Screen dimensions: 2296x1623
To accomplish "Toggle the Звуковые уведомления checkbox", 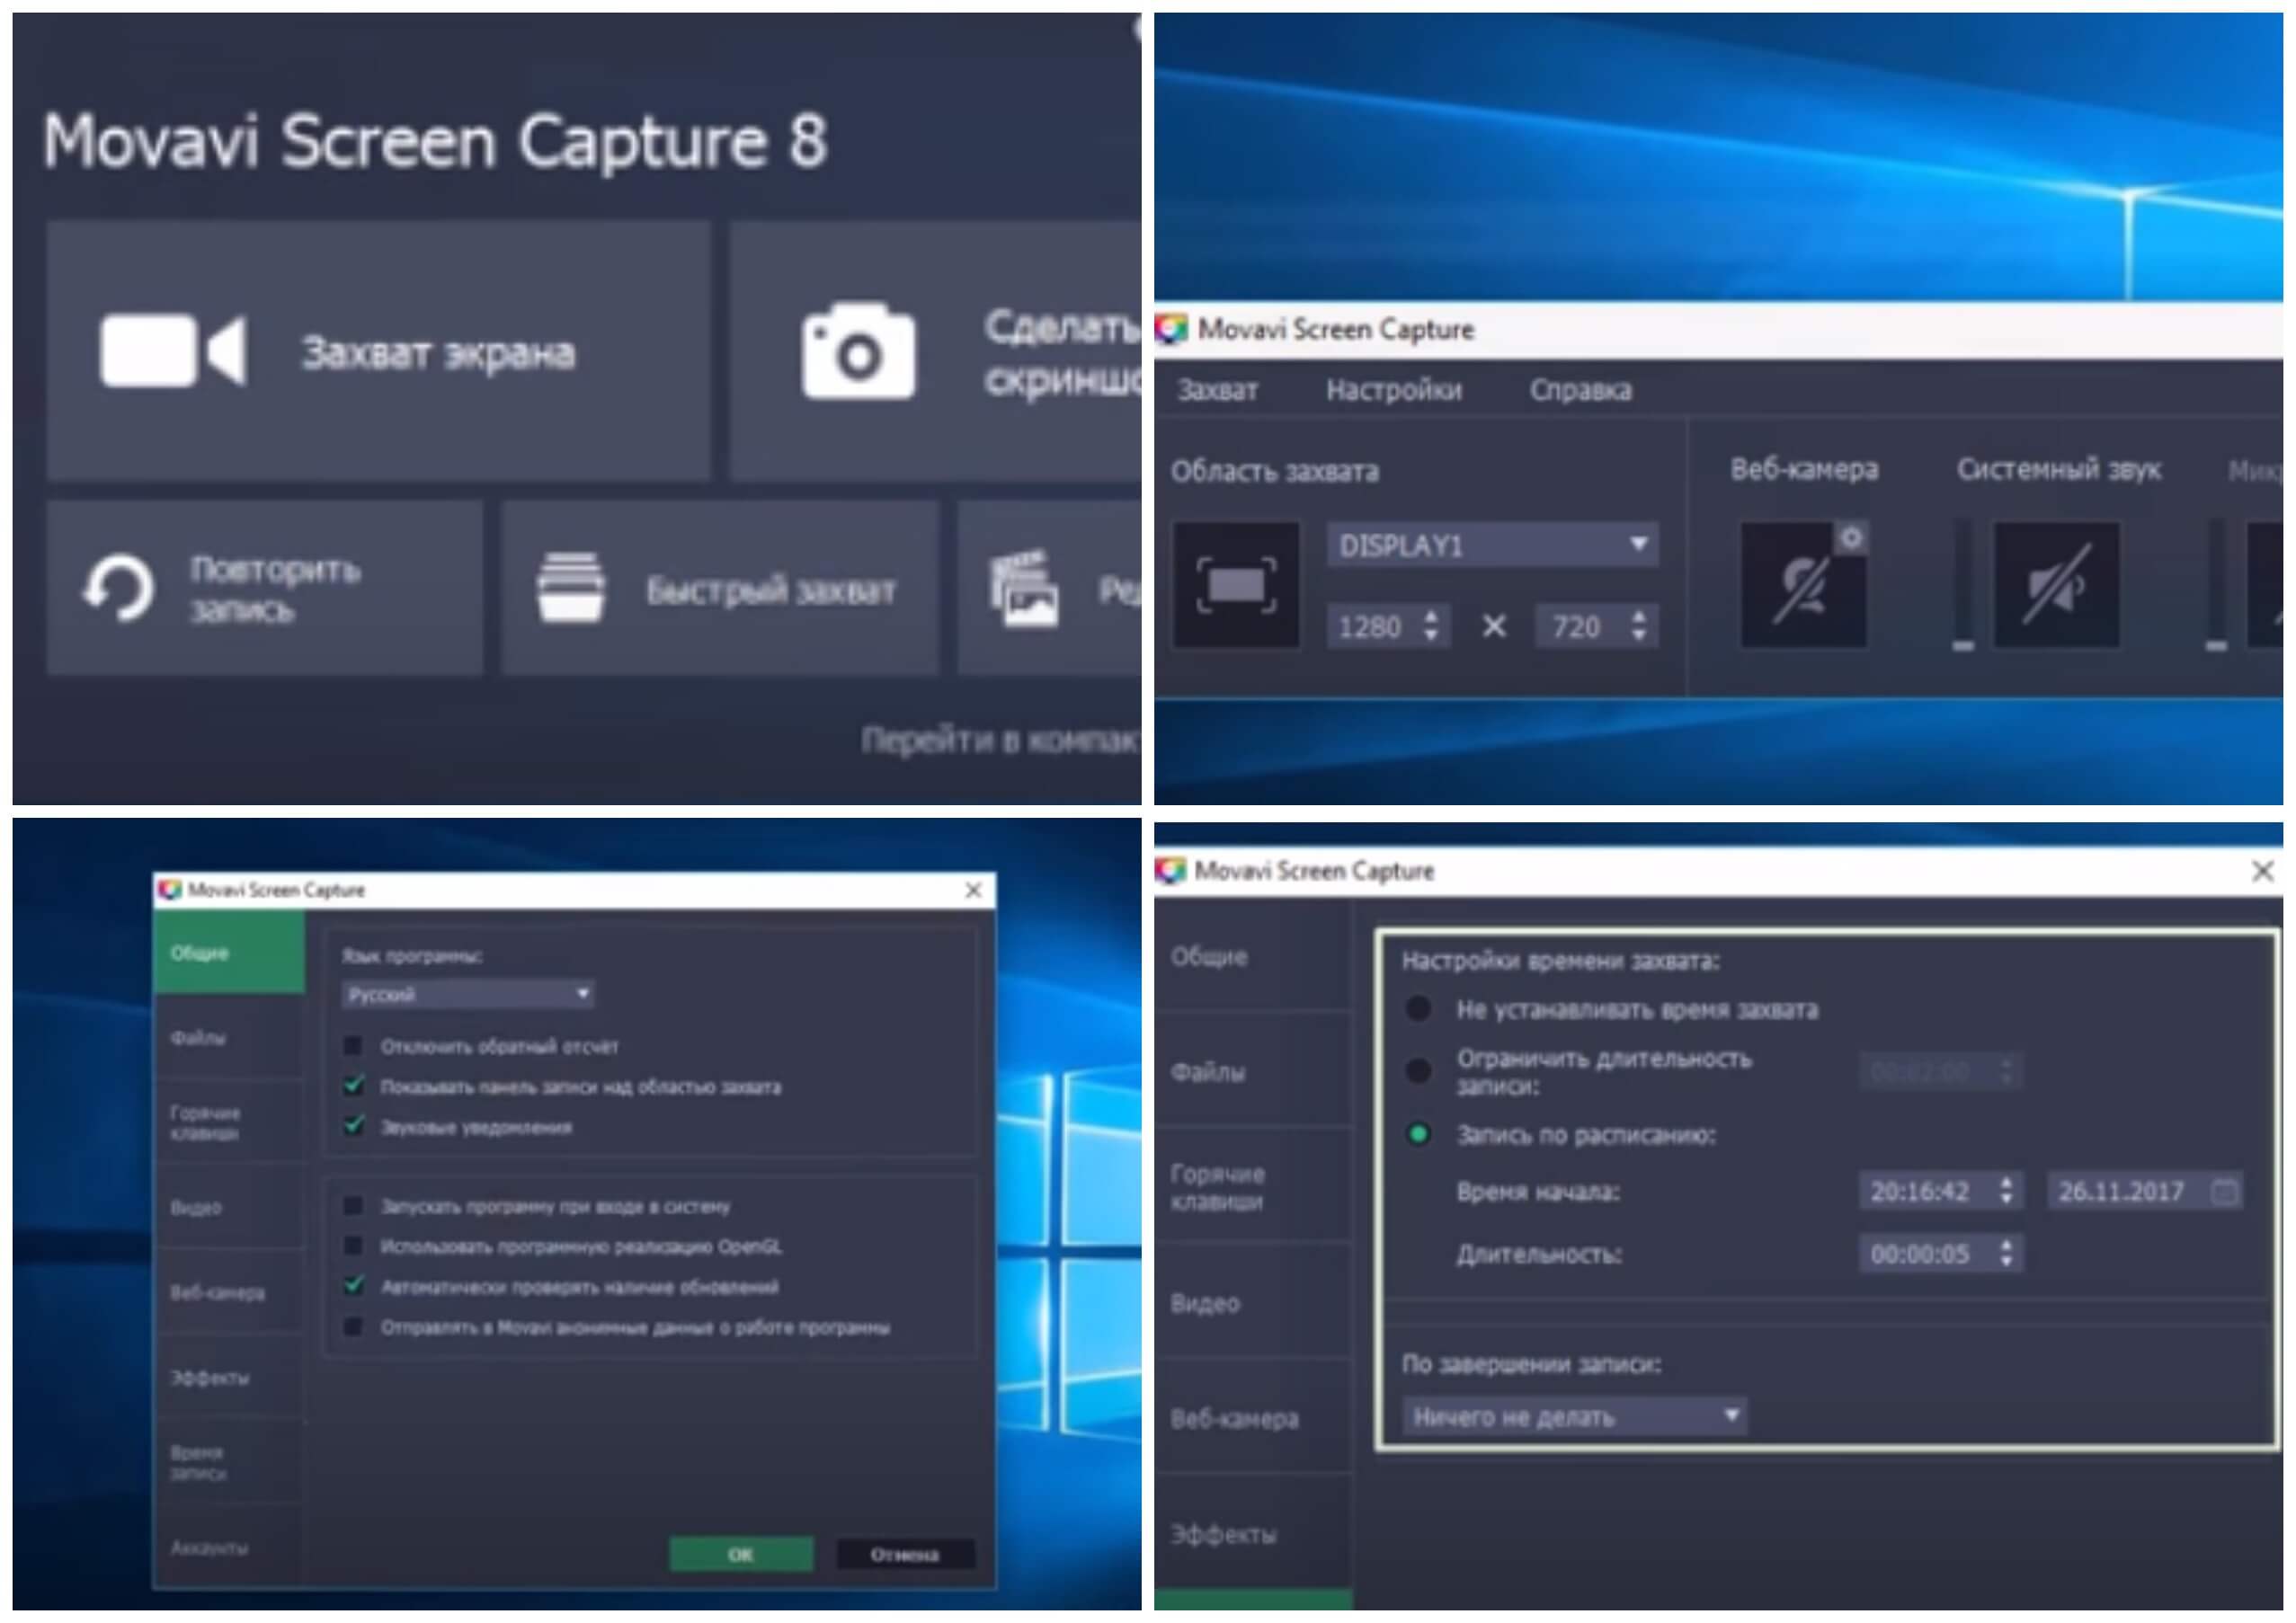I will click(353, 1126).
